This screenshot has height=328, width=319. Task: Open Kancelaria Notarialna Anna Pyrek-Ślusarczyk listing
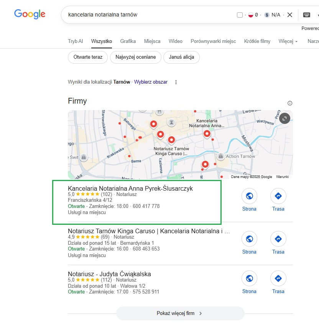click(x=130, y=188)
